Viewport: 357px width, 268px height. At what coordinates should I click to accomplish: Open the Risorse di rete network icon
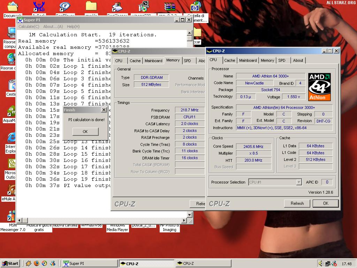tap(11, 59)
